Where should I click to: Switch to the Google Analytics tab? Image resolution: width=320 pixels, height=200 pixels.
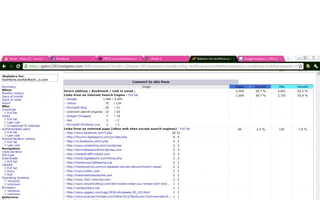coord(261,59)
